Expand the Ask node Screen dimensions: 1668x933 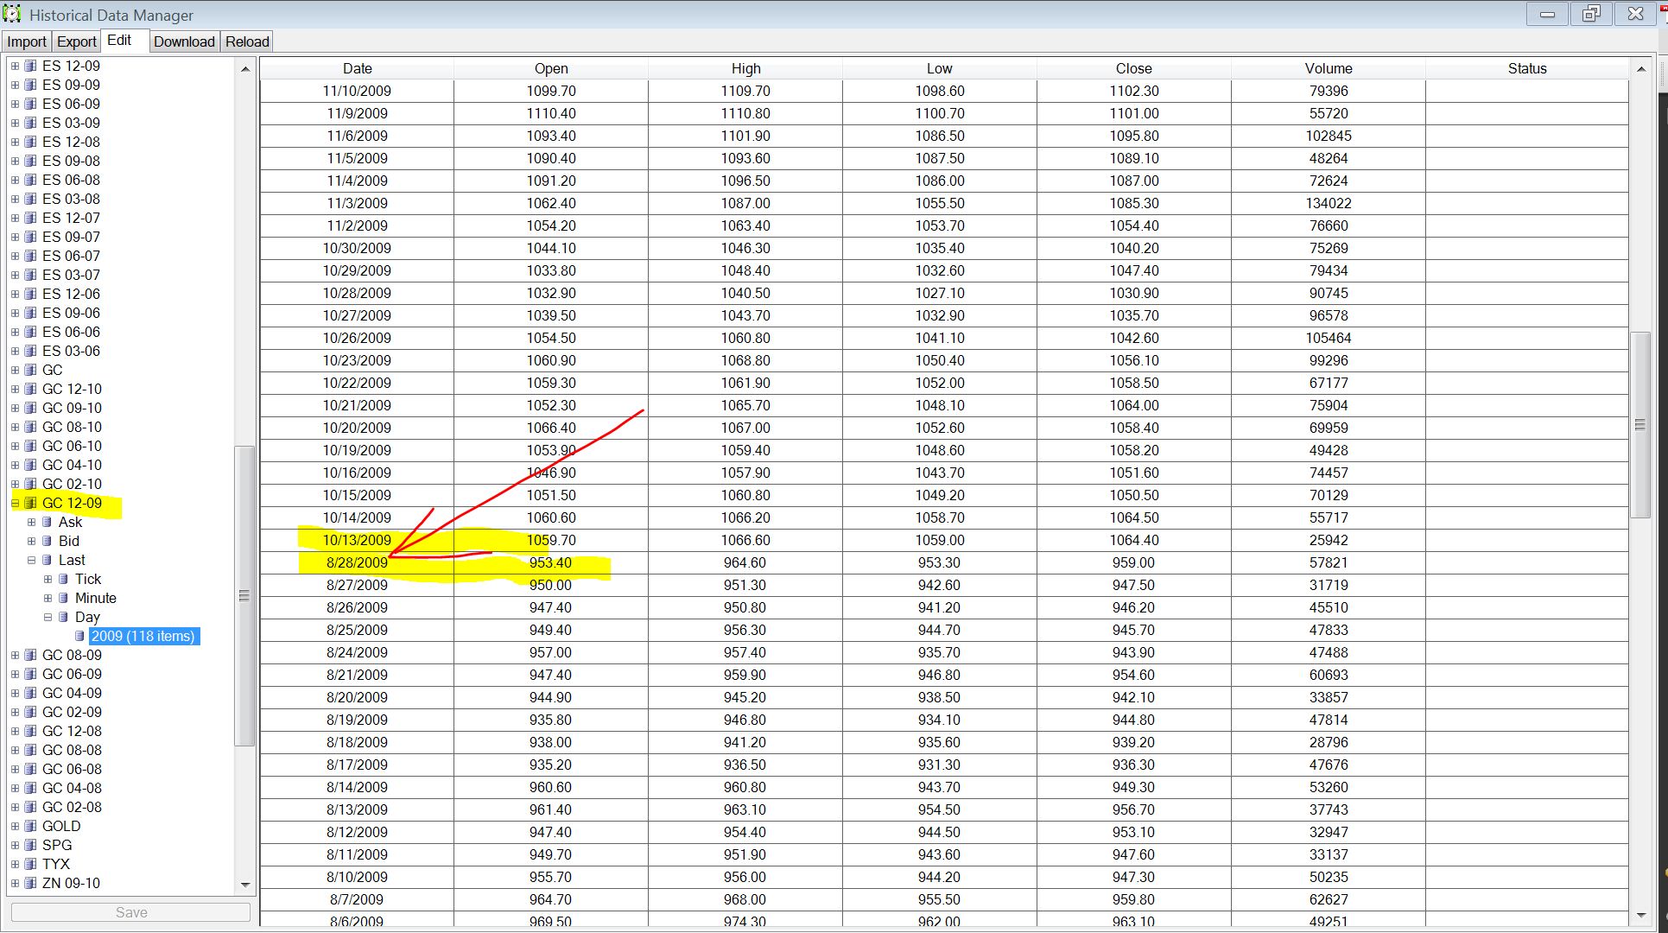coord(31,522)
